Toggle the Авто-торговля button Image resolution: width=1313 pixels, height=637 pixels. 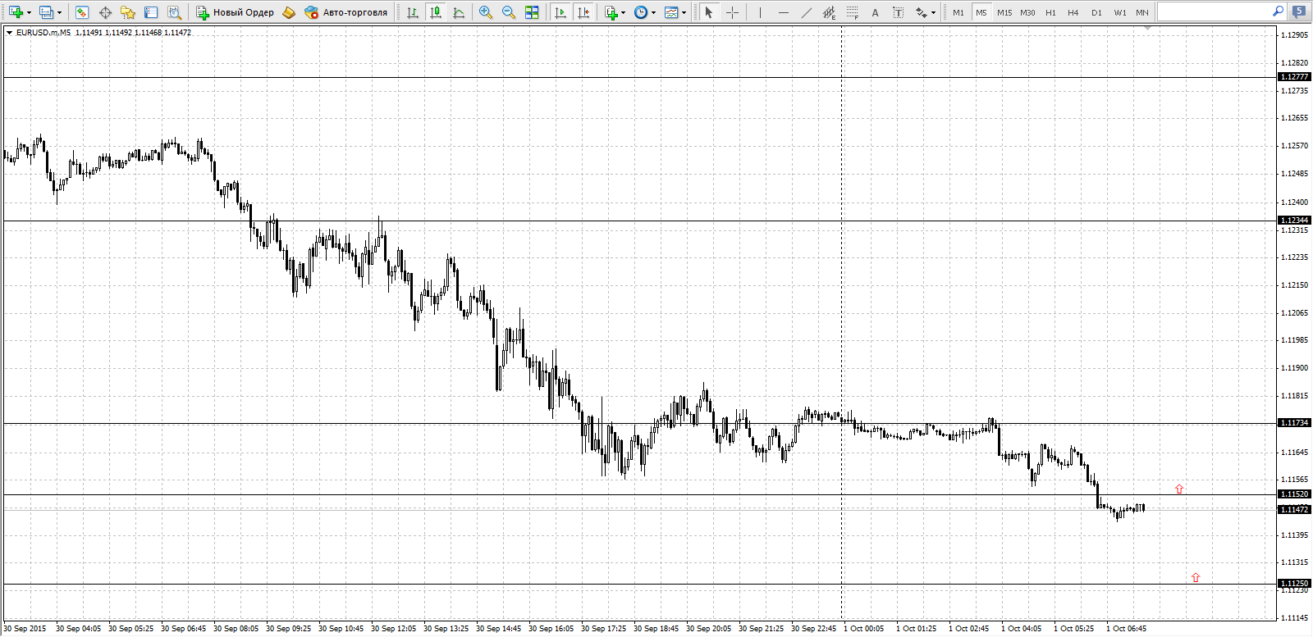[x=345, y=12]
